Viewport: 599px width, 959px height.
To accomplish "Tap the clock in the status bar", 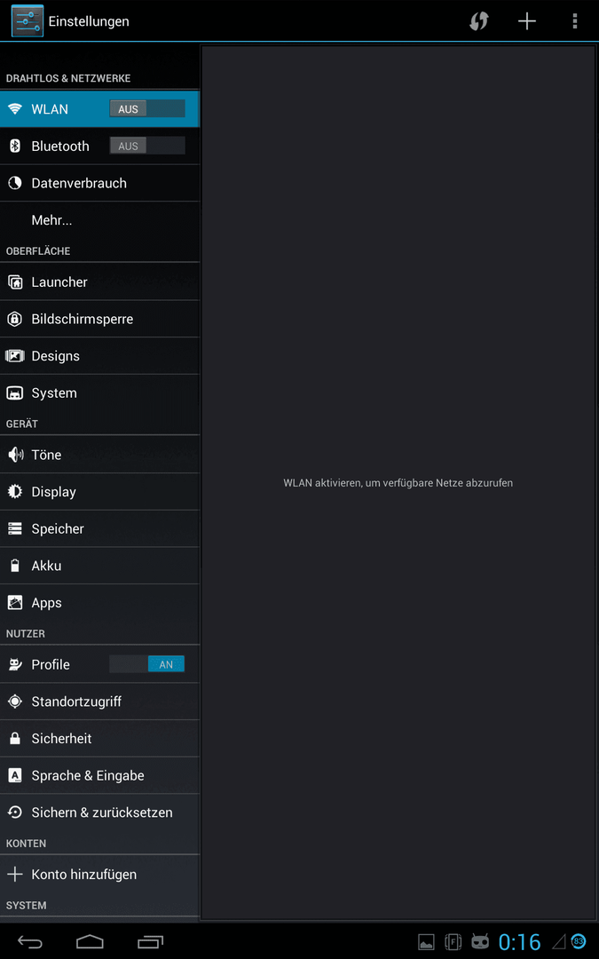I will [519, 942].
